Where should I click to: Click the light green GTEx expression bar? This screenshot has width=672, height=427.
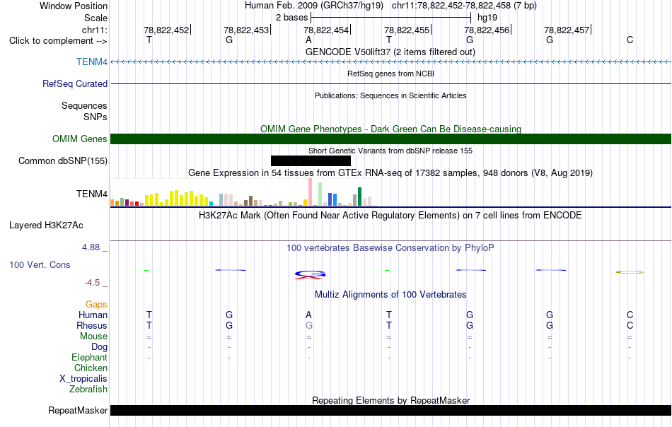click(x=320, y=194)
